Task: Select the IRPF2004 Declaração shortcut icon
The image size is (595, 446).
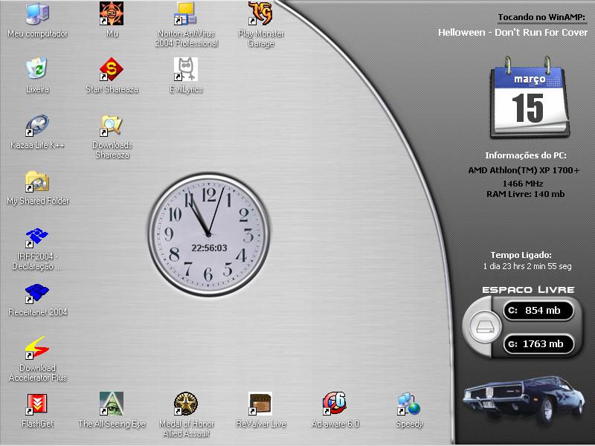Action: point(37,236)
